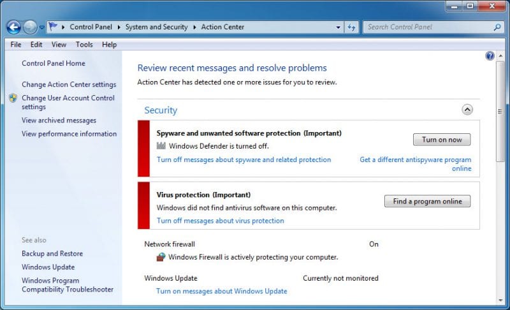Open the address bar history dropdown arrow

click(339, 27)
